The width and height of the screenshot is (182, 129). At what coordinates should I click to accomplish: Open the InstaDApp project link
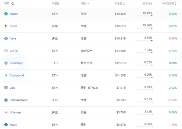16,63
